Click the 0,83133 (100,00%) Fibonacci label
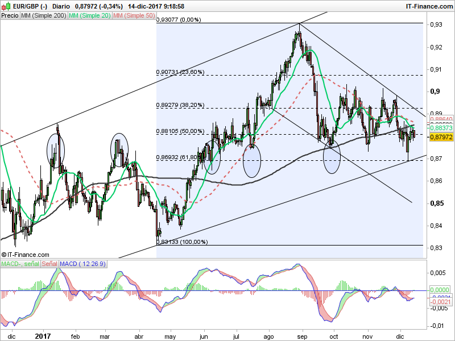Image resolution: width=455 pixels, height=341 pixels. coord(182,242)
